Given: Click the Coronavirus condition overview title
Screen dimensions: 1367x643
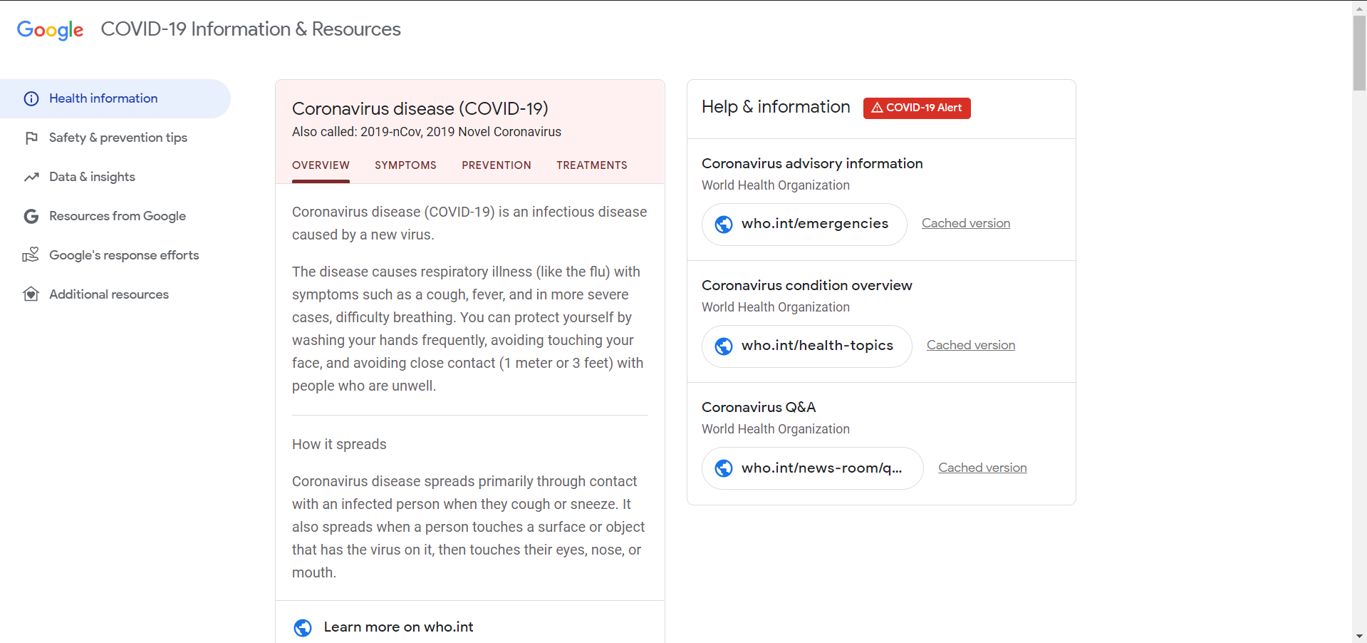Looking at the screenshot, I should (806, 286).
